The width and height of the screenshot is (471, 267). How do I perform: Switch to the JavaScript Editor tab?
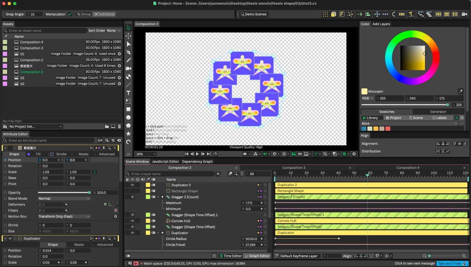[165, 161]
